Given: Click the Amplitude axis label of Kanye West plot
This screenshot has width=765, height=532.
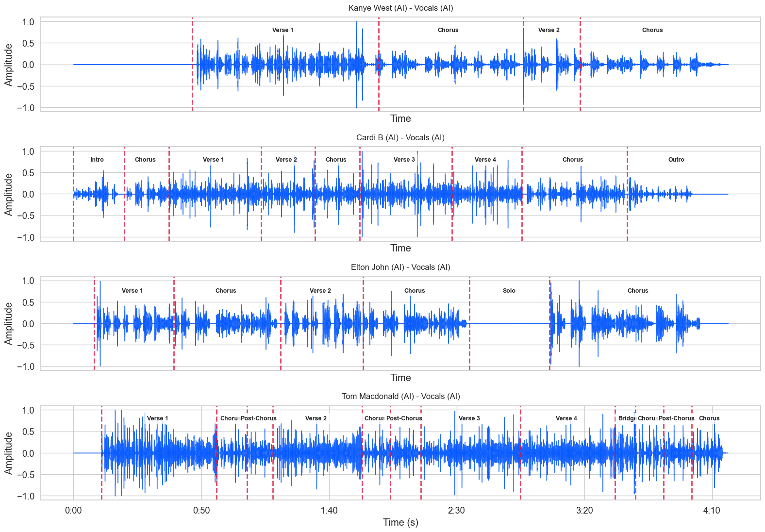Looking at the screenshot, I should click(9, 65).
